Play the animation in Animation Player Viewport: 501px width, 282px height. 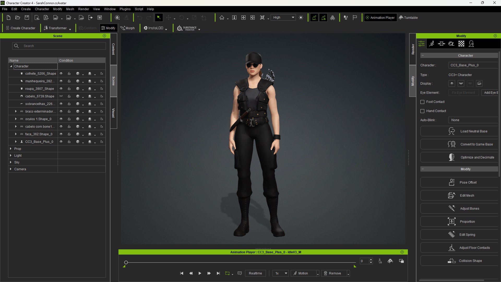point(200,273)
